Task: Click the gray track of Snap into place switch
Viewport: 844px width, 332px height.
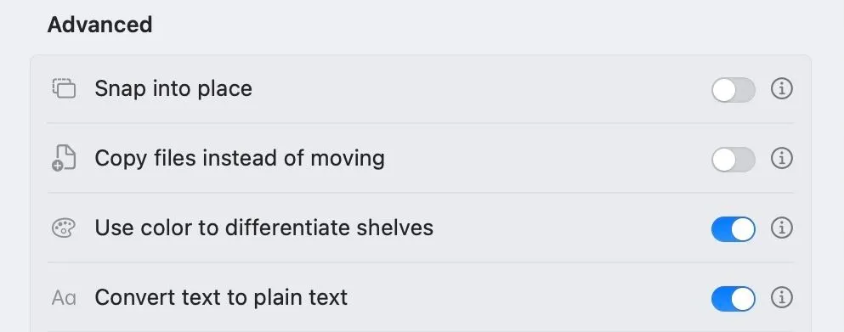Action: pyautogui.click(x=745, y=90)
